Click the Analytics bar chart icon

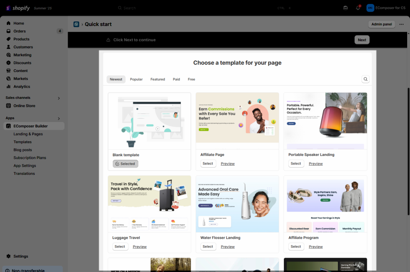8,86
